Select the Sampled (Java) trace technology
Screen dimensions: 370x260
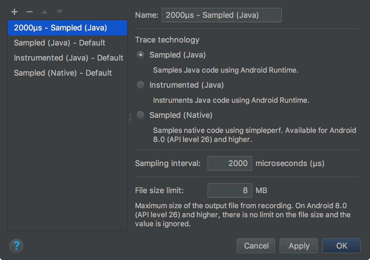140,55
